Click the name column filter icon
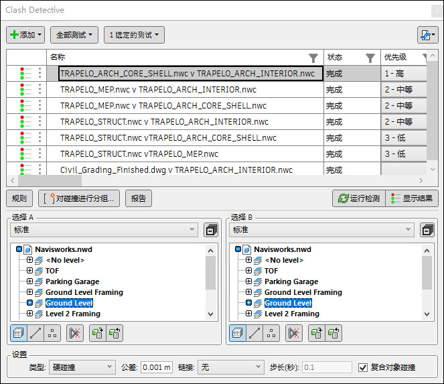 click(313, 58)
